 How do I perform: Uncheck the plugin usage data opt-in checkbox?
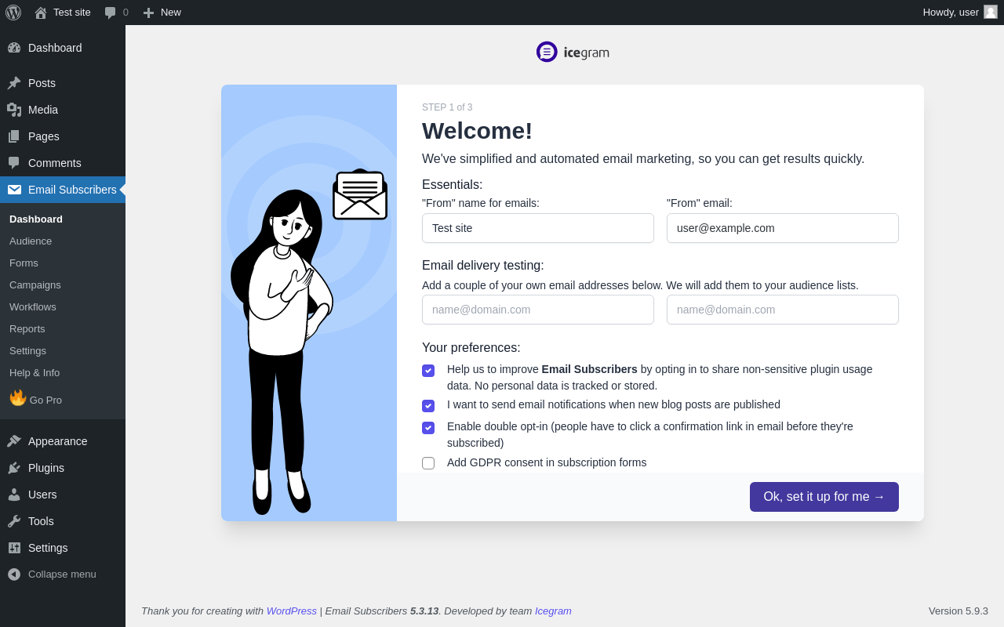[x=428, y=371]
